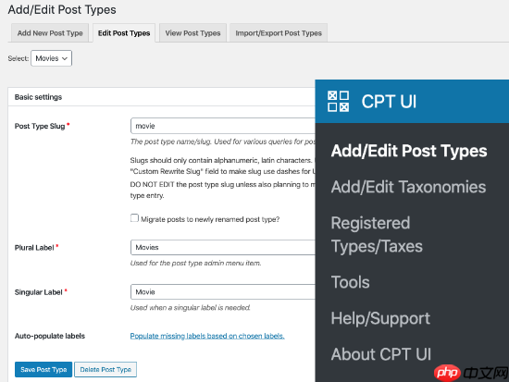Open Add/Edit Taxonomies menu item
The height and width of the screenshot is (382, 509).
408,187
